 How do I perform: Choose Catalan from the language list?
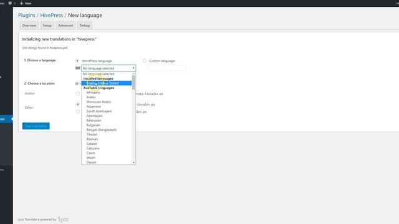107,144
